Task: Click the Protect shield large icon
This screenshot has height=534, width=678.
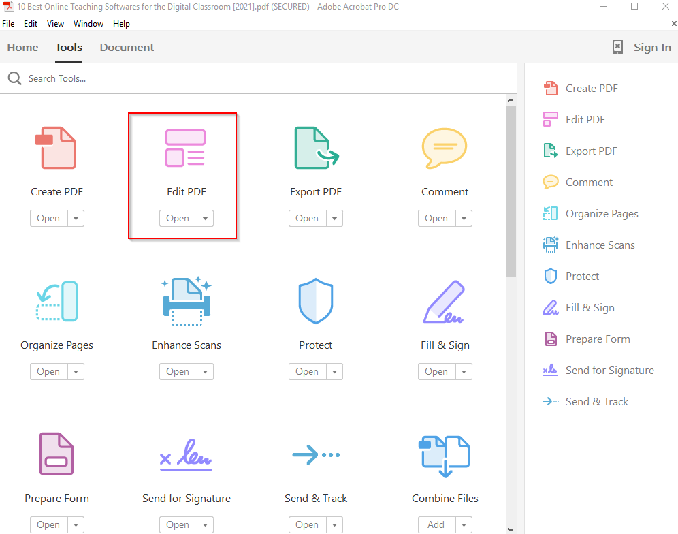Action: 316,301
